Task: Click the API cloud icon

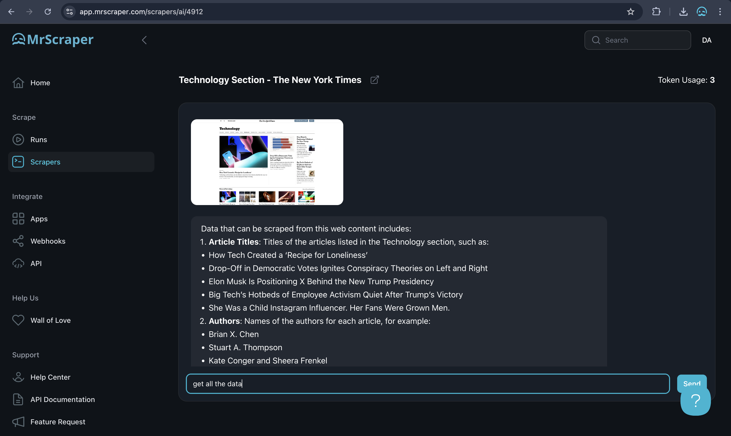Action: 18,263
